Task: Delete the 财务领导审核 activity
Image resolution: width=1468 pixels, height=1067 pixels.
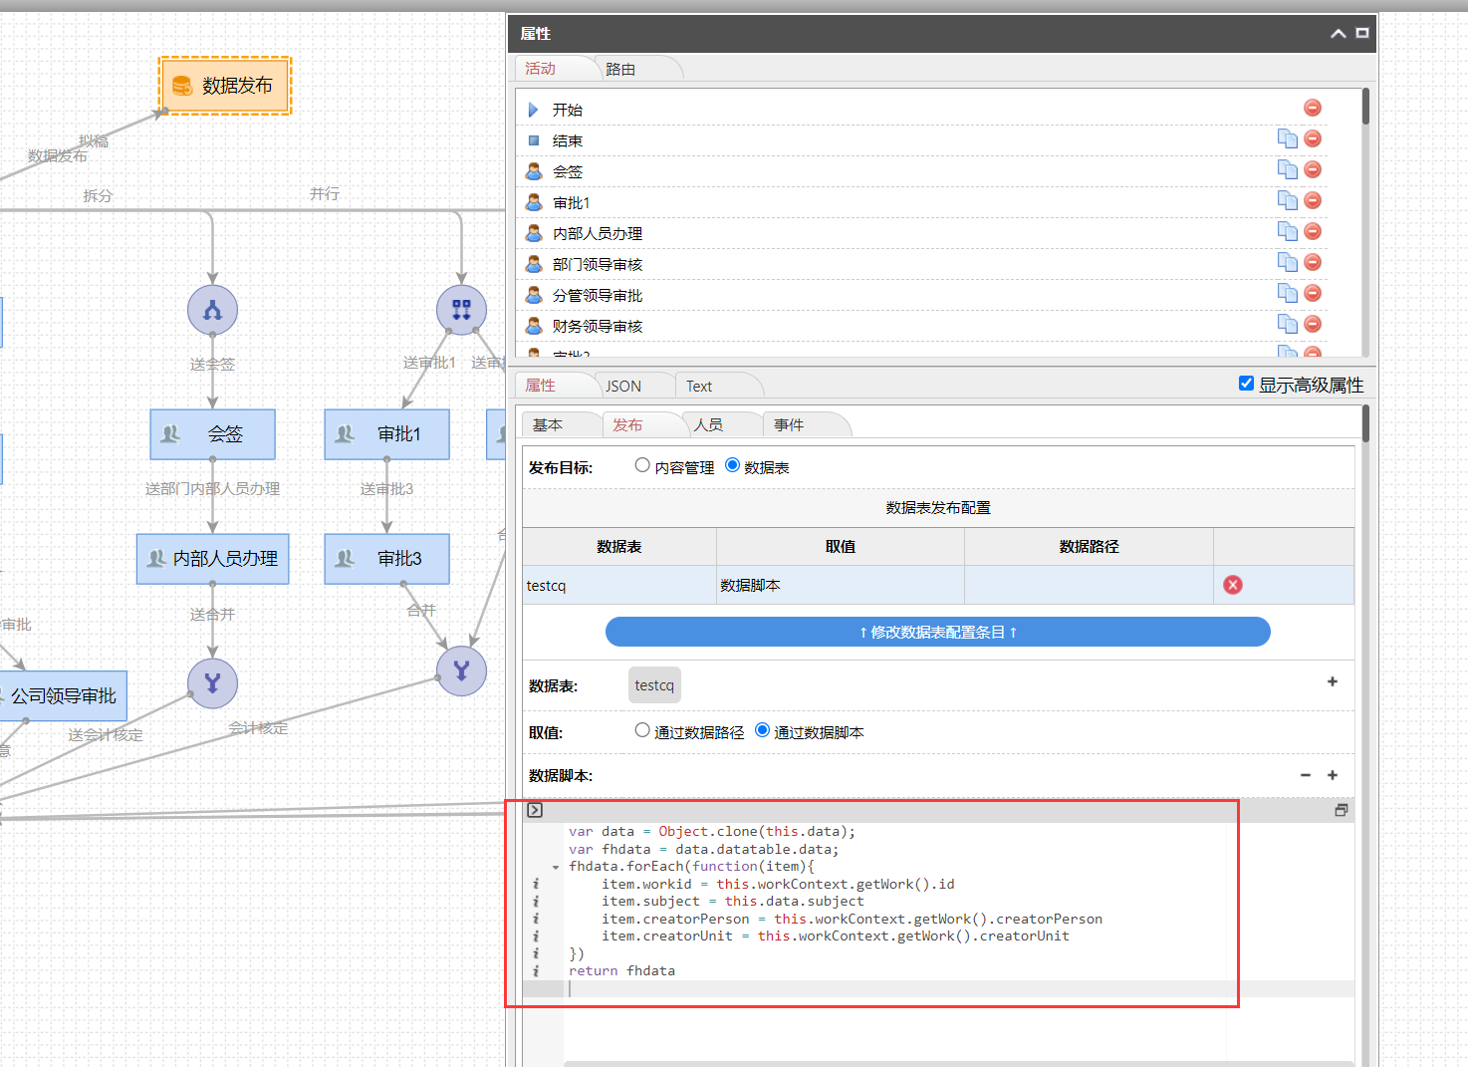Action: 1313,325
